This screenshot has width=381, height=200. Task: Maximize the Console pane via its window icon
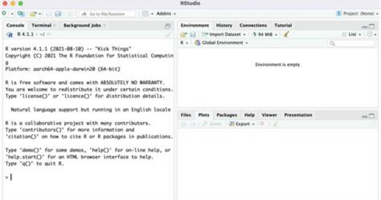click(168, 26)
